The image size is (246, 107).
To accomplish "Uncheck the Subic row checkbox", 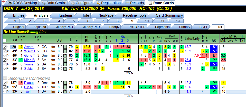I will click(x=5, y=69).
